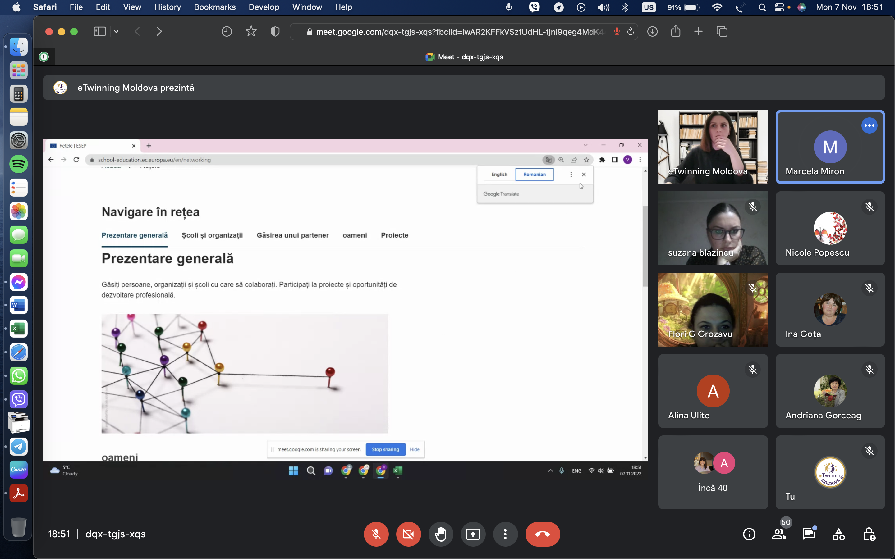Select the Flori G Grozavu video tile
This screenshot has height=559, width=895.
(x=713, y=309)
